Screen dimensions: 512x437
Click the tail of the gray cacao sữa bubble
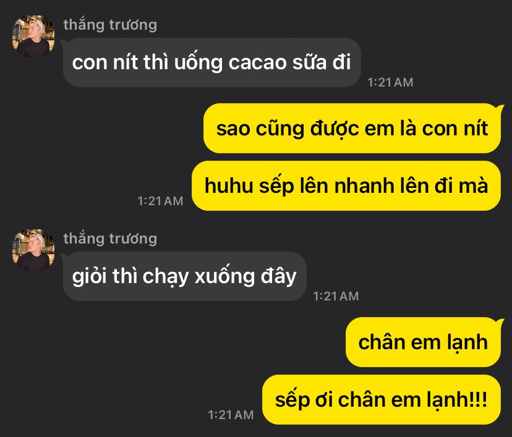[x=61, y=41]
